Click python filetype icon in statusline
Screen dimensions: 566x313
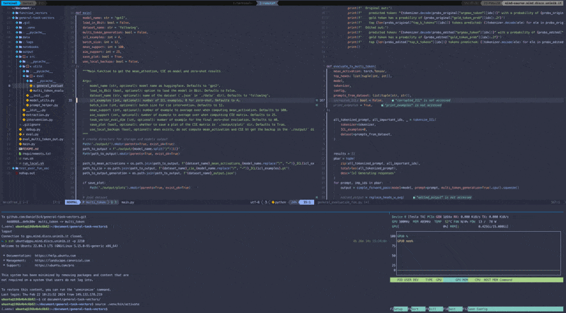[273, 202]
